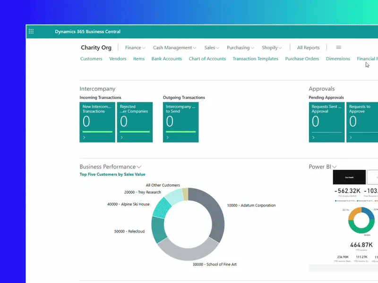
Task: Open the All Reports menu item
Action: [308, 48]
